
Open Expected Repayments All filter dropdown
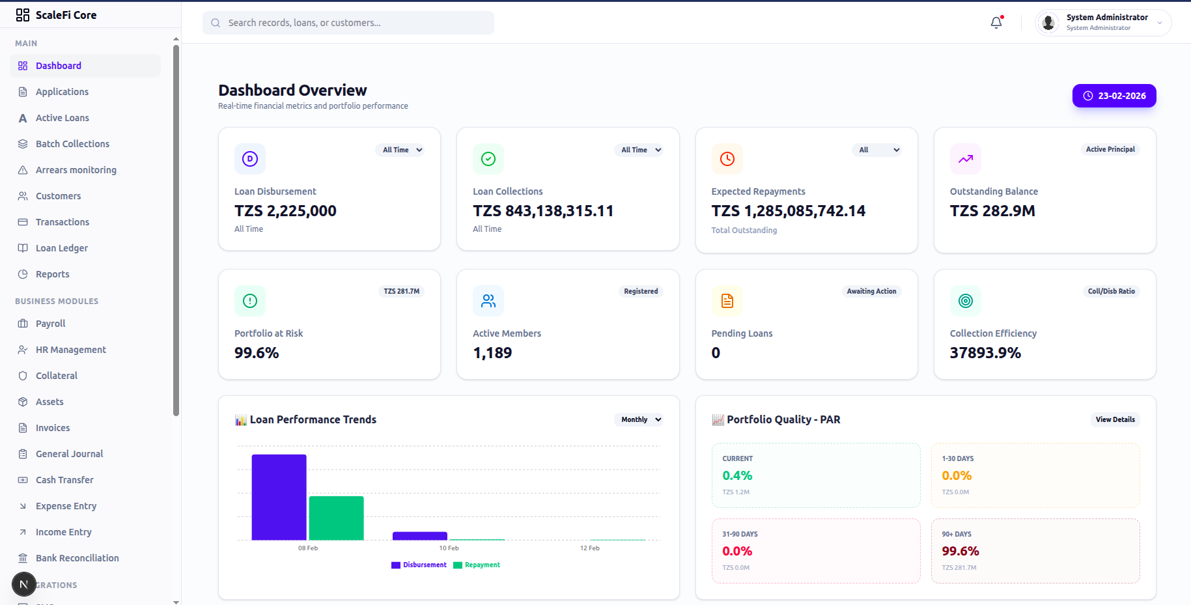(878, 150)
